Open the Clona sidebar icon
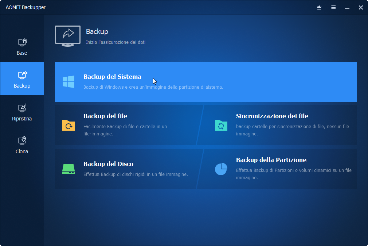This screenshot has width=368, height=246. (22, 141)
